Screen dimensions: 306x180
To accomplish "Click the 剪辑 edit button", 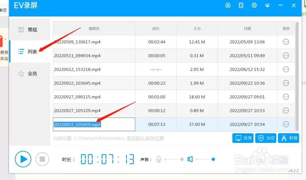I will pyautogui.click(x=288, y=138).
